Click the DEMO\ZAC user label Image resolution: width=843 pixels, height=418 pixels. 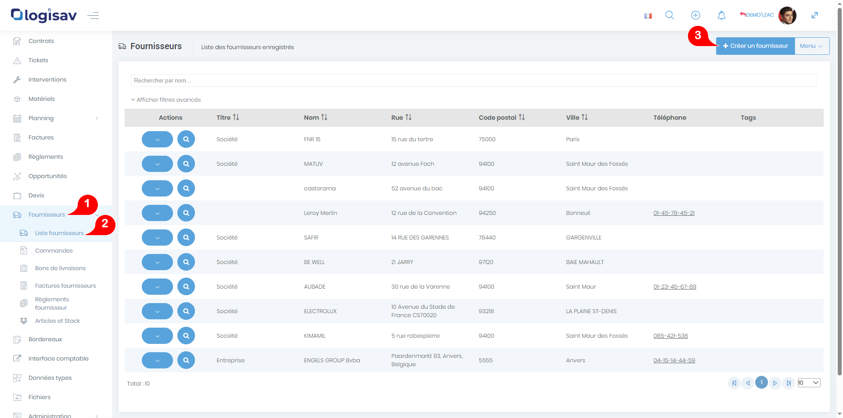(x=757, y=15)
